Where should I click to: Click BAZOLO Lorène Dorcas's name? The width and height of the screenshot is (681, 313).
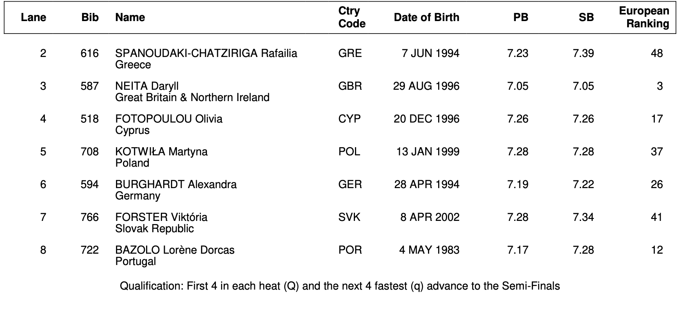175,250
